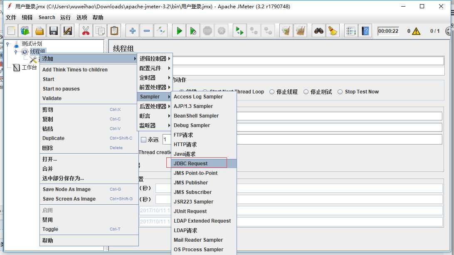This screenshot has height=255, width=454.
Task: Click the grey Stop toolbar icon
Action: (207, 31)
